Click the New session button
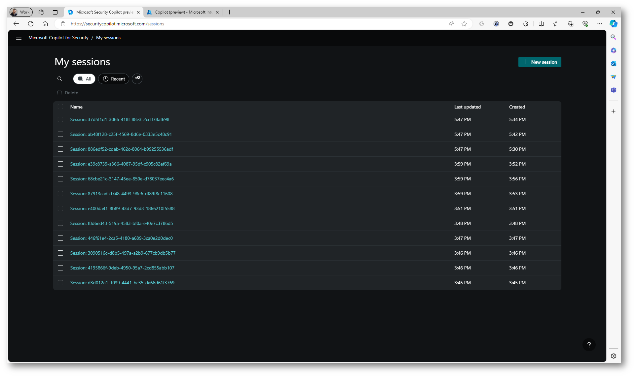 540,62
